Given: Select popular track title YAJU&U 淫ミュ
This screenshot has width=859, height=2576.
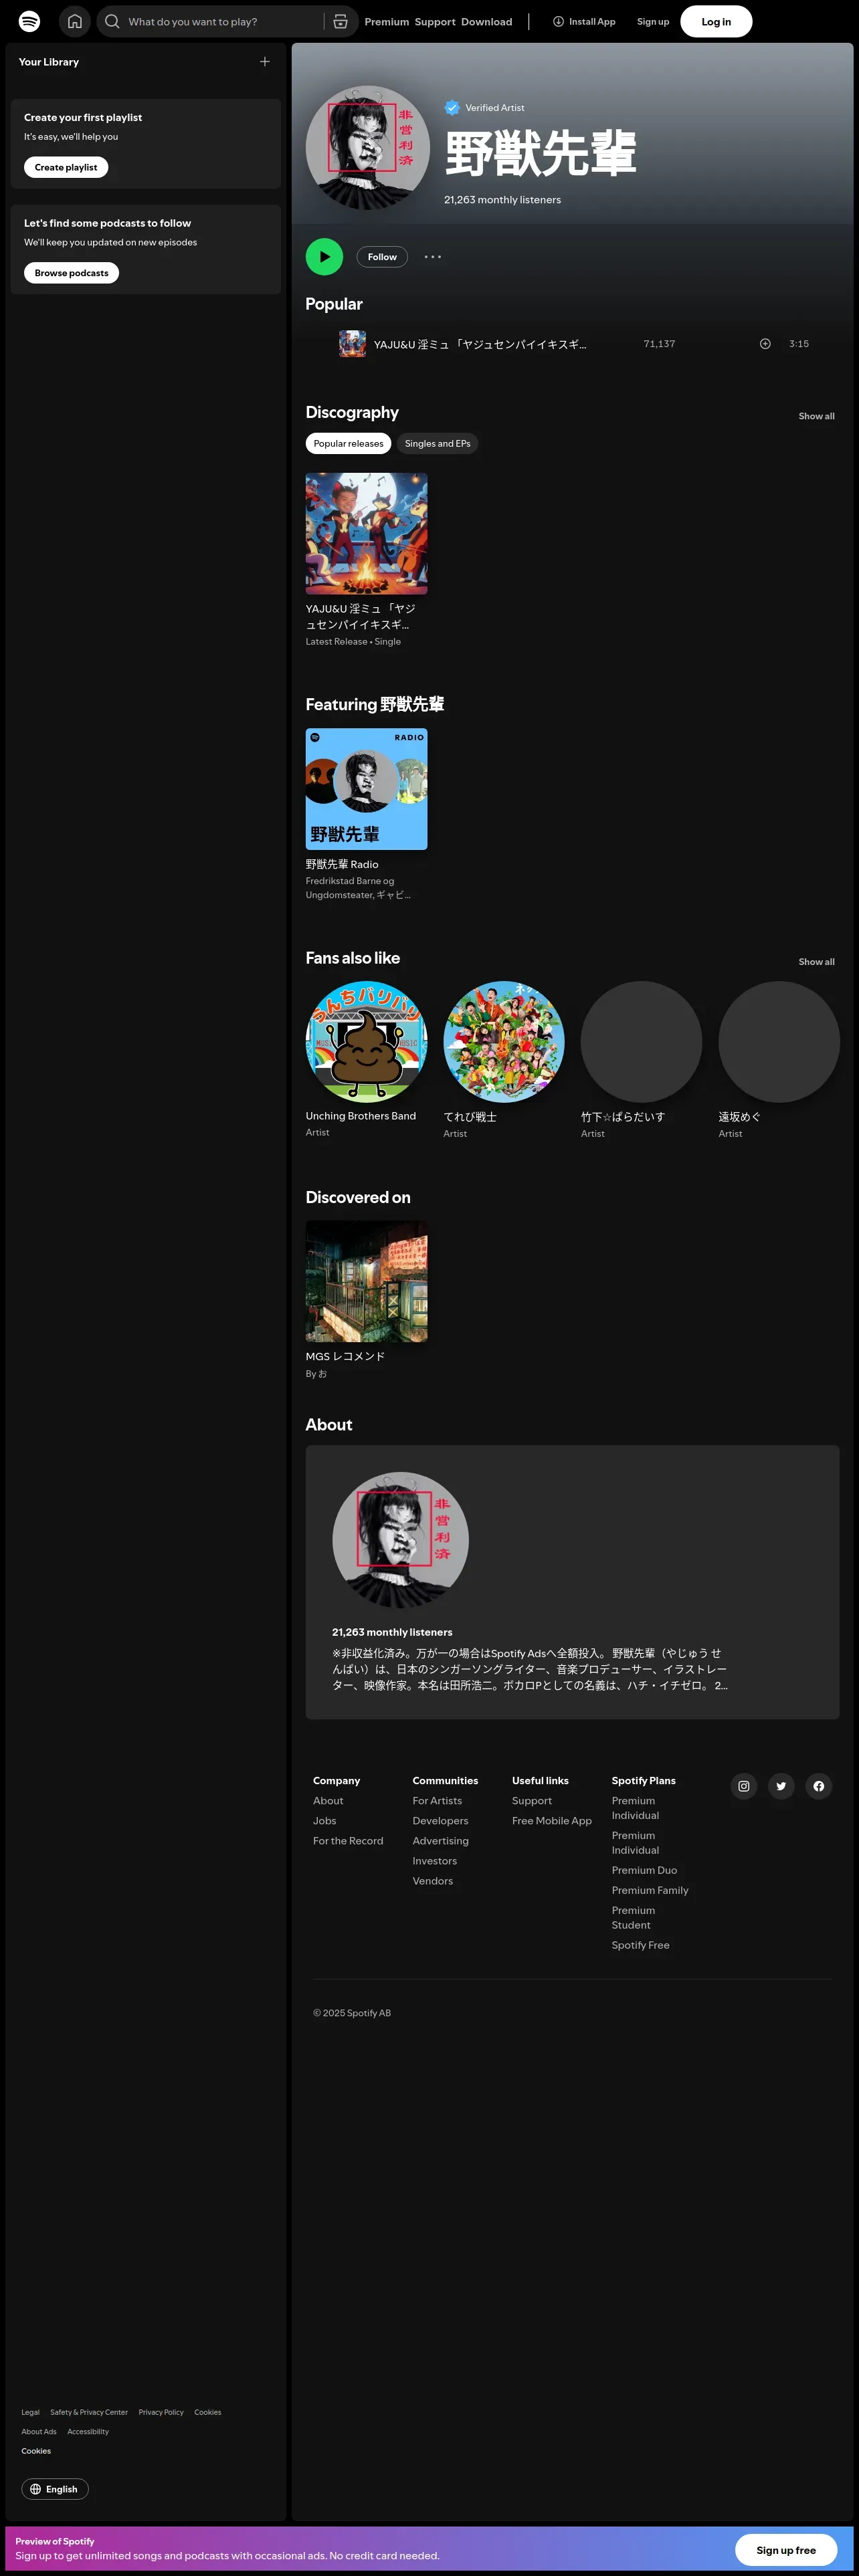Looking at the screenshot, I should [480, 344].
